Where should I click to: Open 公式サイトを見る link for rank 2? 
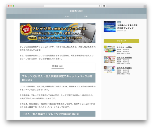(124, 58)
